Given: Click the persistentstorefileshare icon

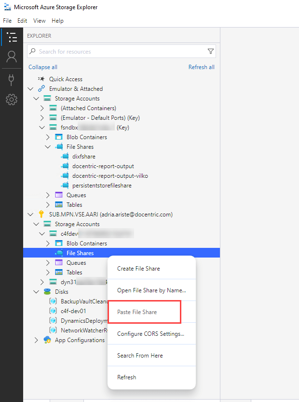Looking at the screenshot, I should coord(65,185).
